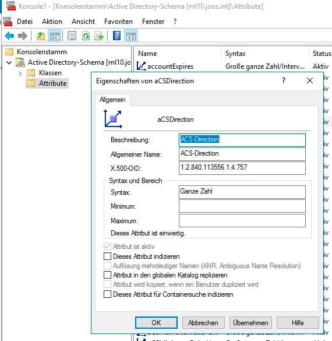Click the Minimum input field
This screenshot has height=341, width=332.
(x=242, y=206)
